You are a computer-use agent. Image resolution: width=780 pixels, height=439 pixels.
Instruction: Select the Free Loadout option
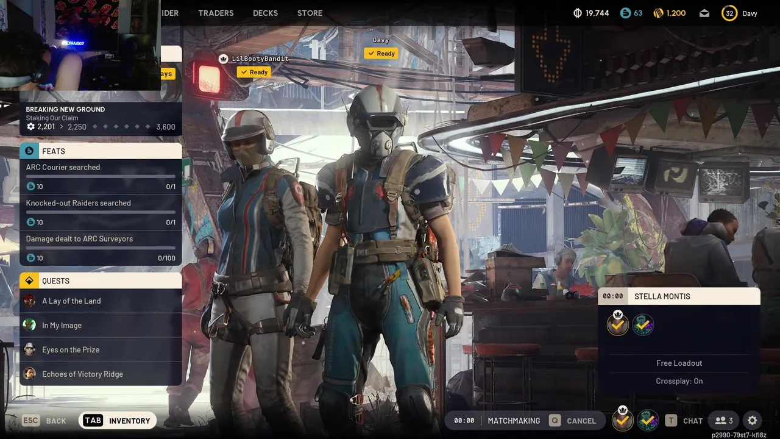pyautogui.click(x=679, y=363)
